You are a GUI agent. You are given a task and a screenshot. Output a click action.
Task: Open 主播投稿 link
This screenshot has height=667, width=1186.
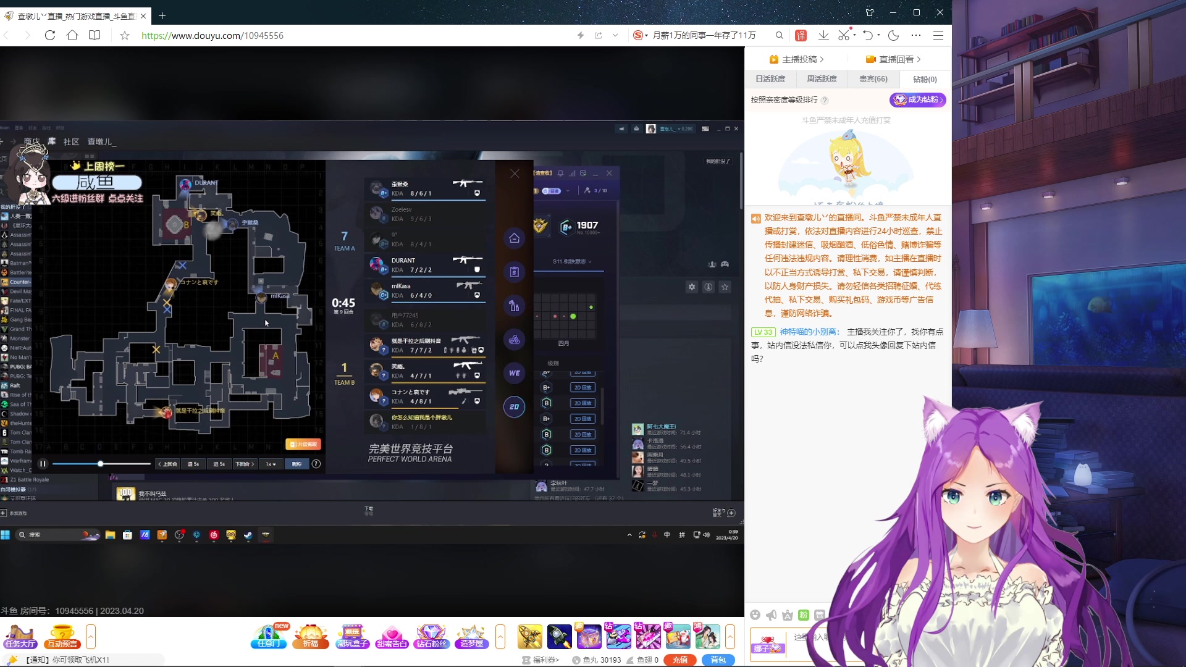click(796, 59)
